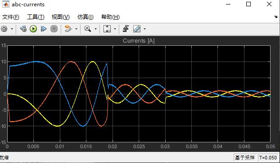Viewport: 280px width, 163px height.
Task: Click the blue current peak near 0.005
Action: point(37,62)
